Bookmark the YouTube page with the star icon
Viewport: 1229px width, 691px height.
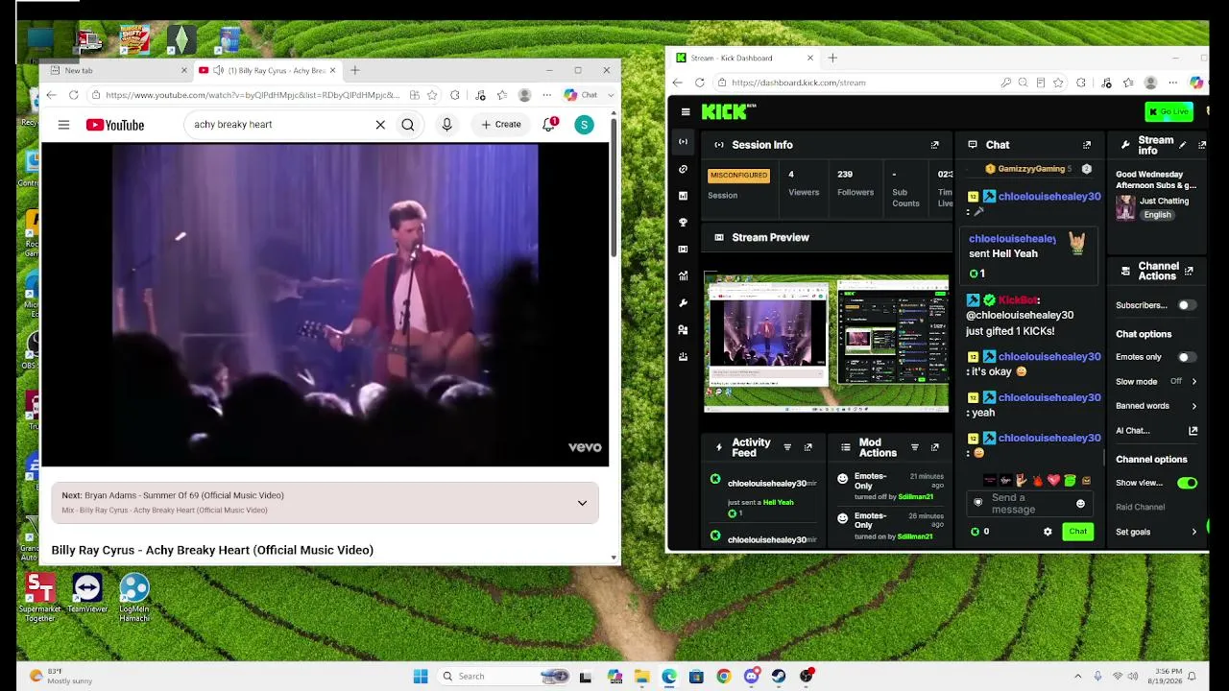432,95
